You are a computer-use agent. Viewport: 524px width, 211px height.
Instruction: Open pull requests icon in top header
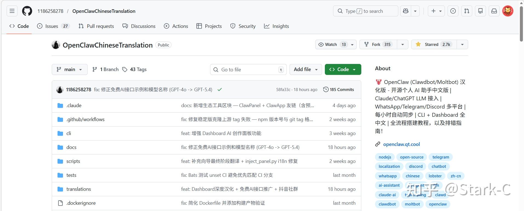click(x=467, y=11)
